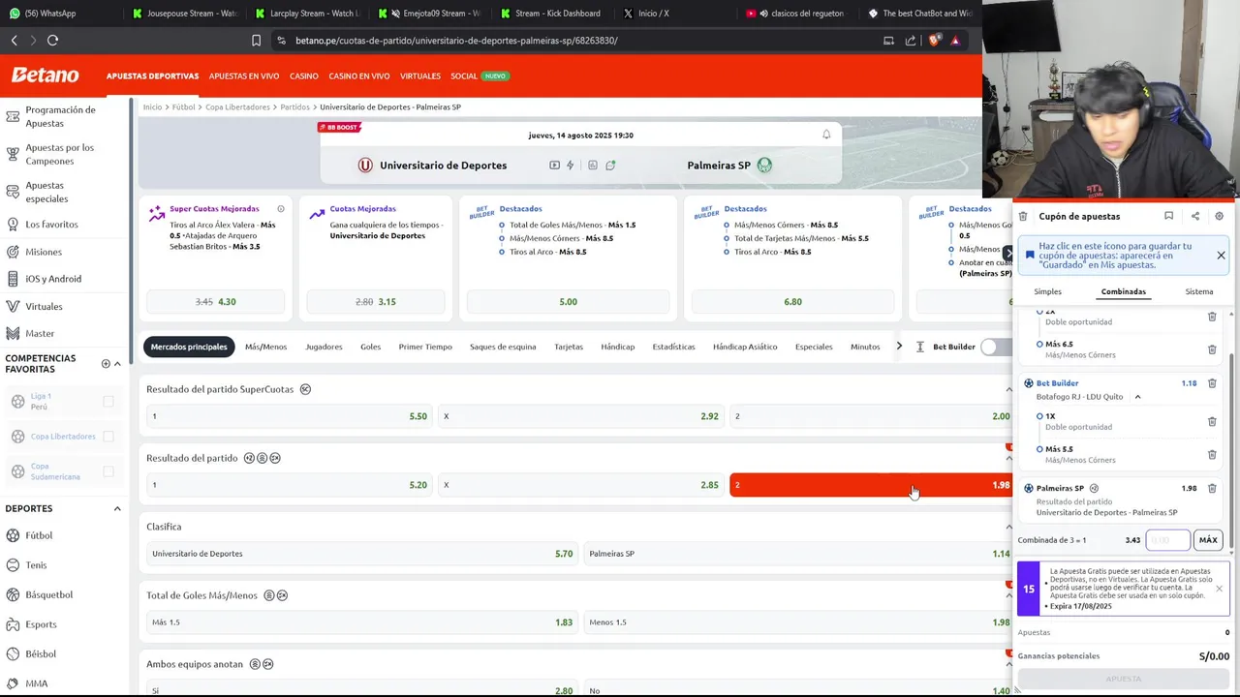Show info for Super Cuotas Mejoradas card

281,209
